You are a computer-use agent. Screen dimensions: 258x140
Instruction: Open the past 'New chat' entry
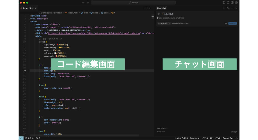coord(161,132)
